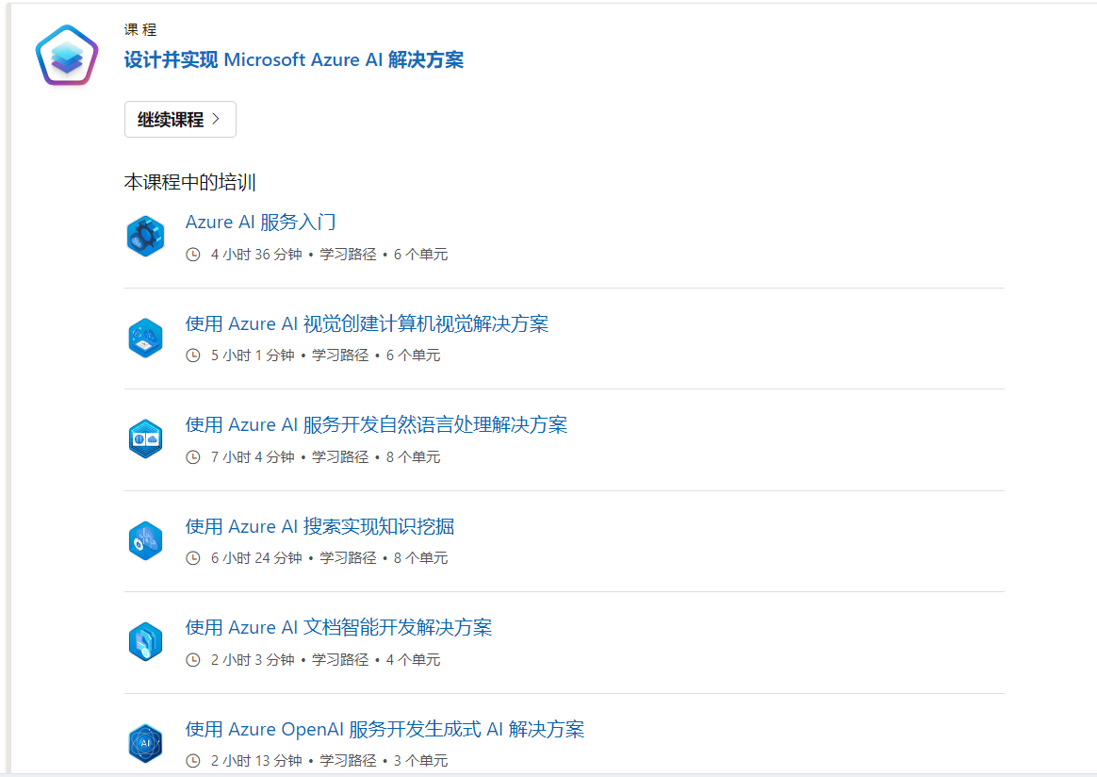
Task: Click the text 4 小时 36 分钟
Action: pyautogui.click(x=256, y=254)
